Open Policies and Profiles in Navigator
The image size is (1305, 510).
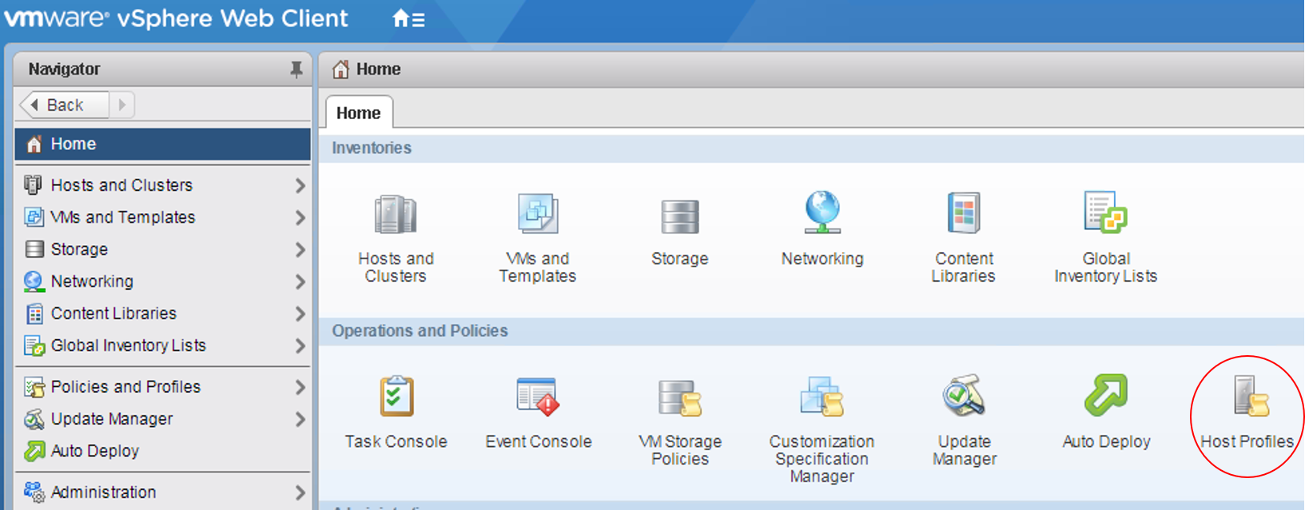(163, 387)
